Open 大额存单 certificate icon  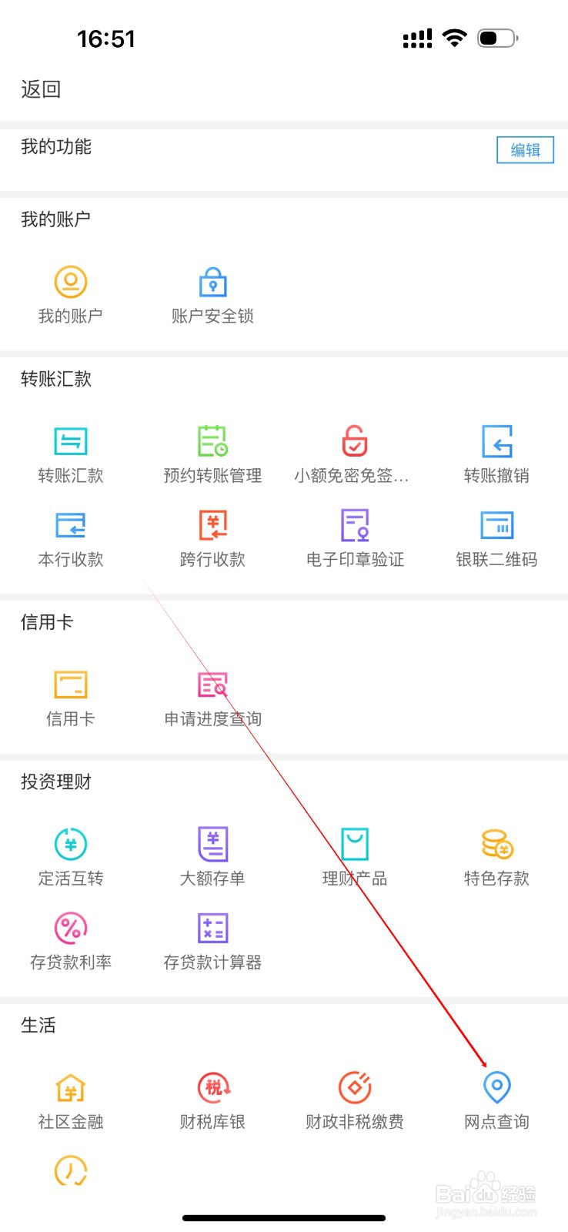click(212, 844)
